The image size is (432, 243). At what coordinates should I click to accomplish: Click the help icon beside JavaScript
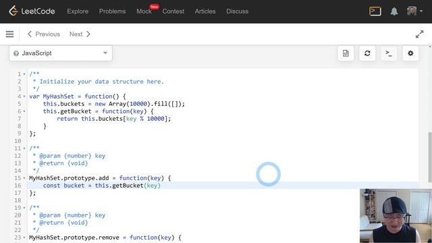[x=16, y=53]
